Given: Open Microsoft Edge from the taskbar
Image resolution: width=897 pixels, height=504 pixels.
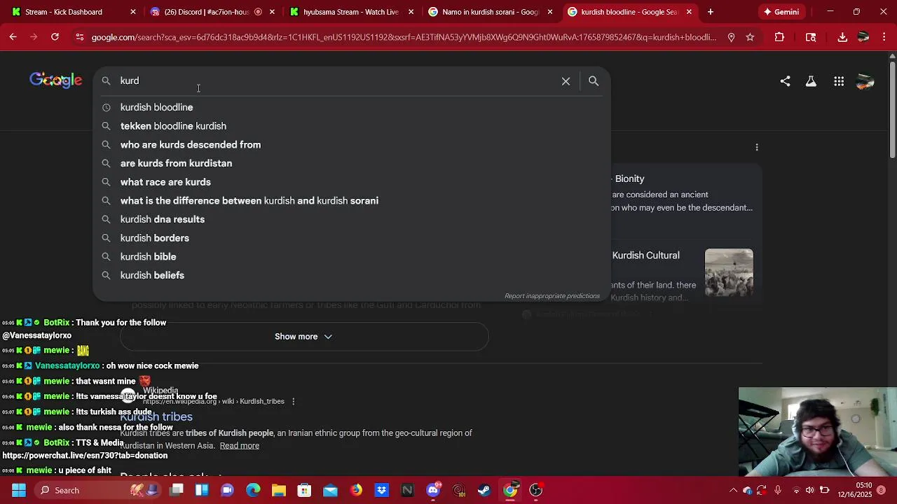Looking at the screenshot, I should click(253, 490).
